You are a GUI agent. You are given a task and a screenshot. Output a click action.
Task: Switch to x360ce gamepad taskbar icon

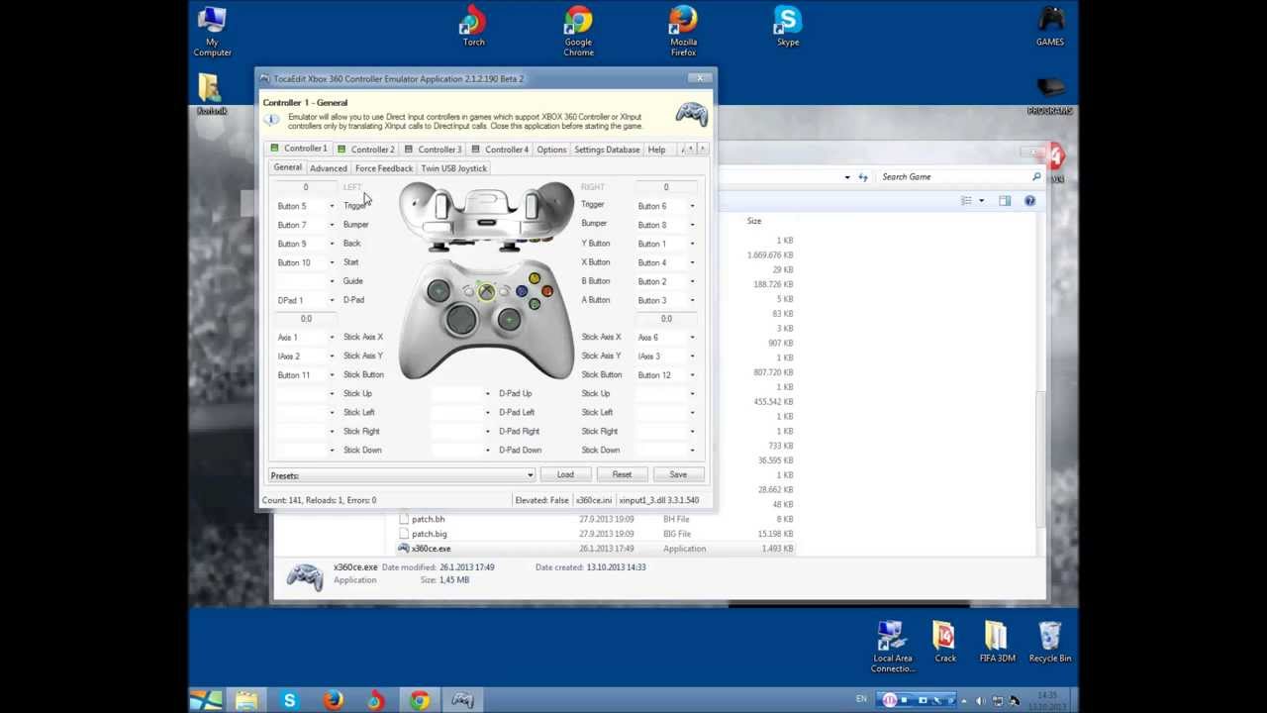(x=462, y=701)
